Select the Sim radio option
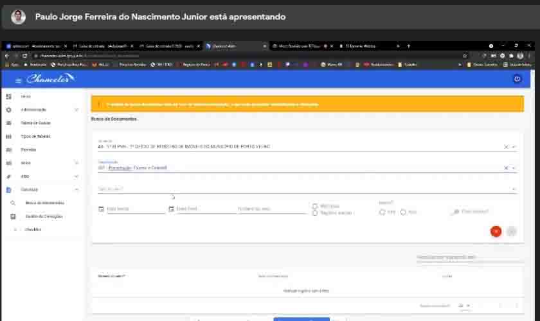The width and height of the screenshot is (540, 321). 382,213
